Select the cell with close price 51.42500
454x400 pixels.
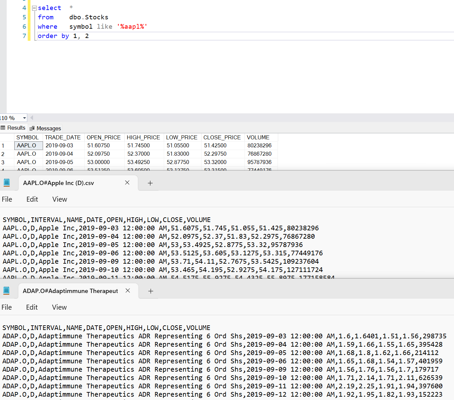pyautogui.click(x=215, y=146)
